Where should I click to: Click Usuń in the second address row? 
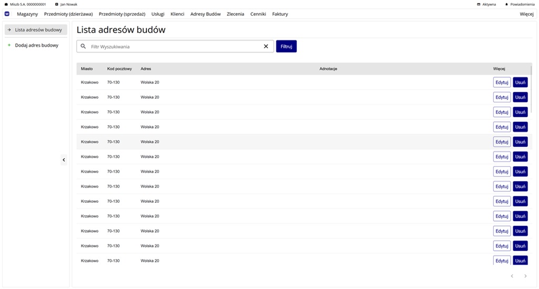[x=520, y=97]
